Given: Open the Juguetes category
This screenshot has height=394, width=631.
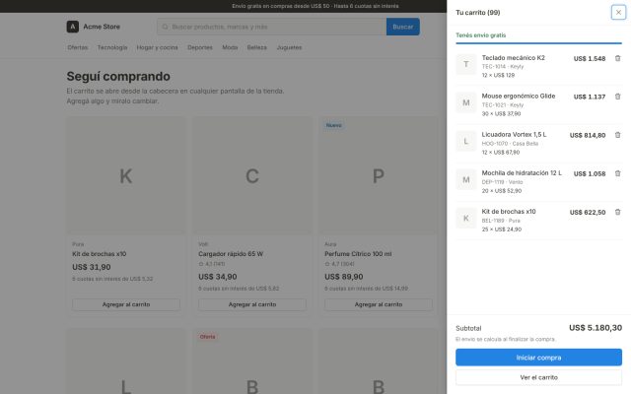Looking at the screenshot, I should (x=289, y=47).
